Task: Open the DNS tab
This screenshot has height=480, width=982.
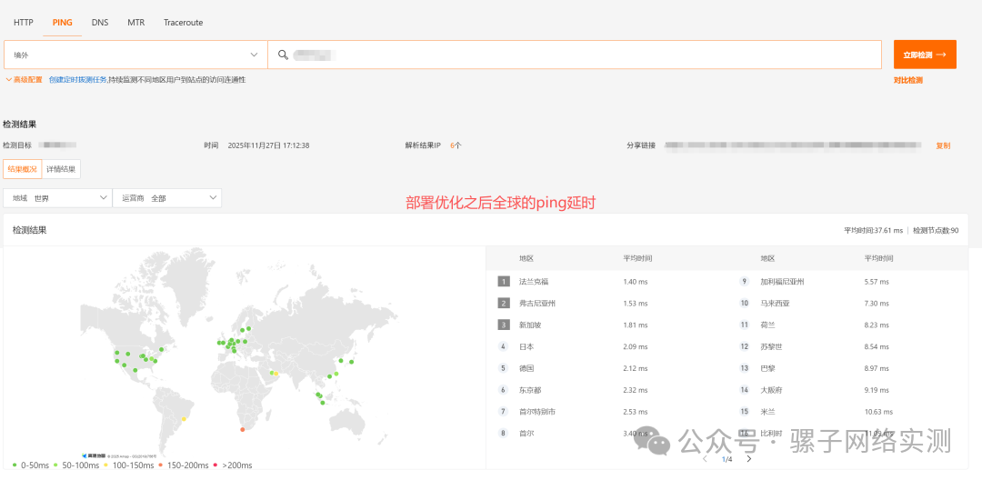Action: 100,22
